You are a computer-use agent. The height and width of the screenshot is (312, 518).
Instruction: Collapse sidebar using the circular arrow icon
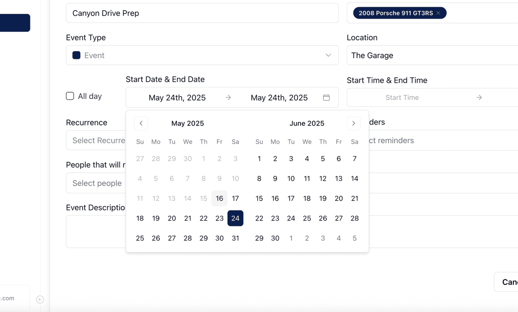pos(40,299)
